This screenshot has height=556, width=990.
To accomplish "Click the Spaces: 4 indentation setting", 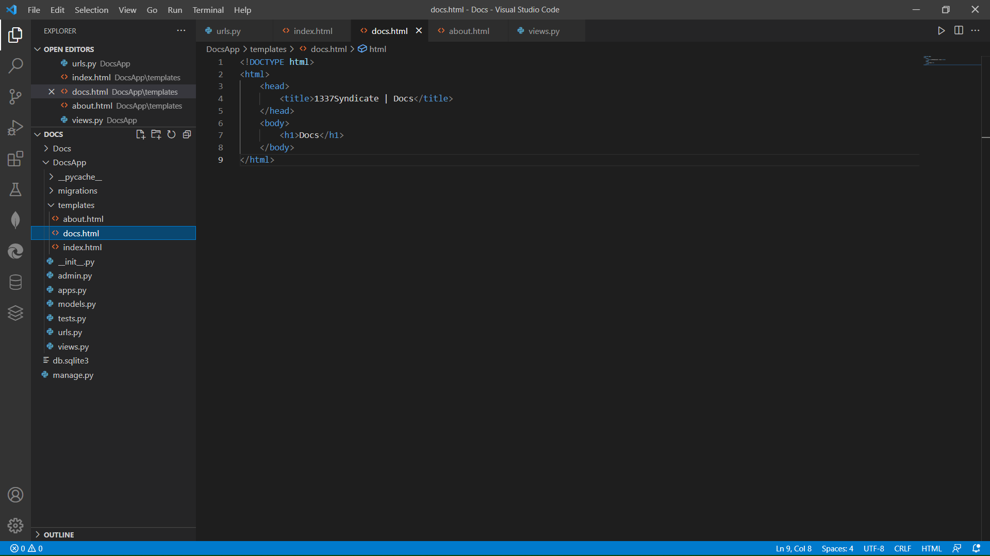I will [x=837, y=548].
